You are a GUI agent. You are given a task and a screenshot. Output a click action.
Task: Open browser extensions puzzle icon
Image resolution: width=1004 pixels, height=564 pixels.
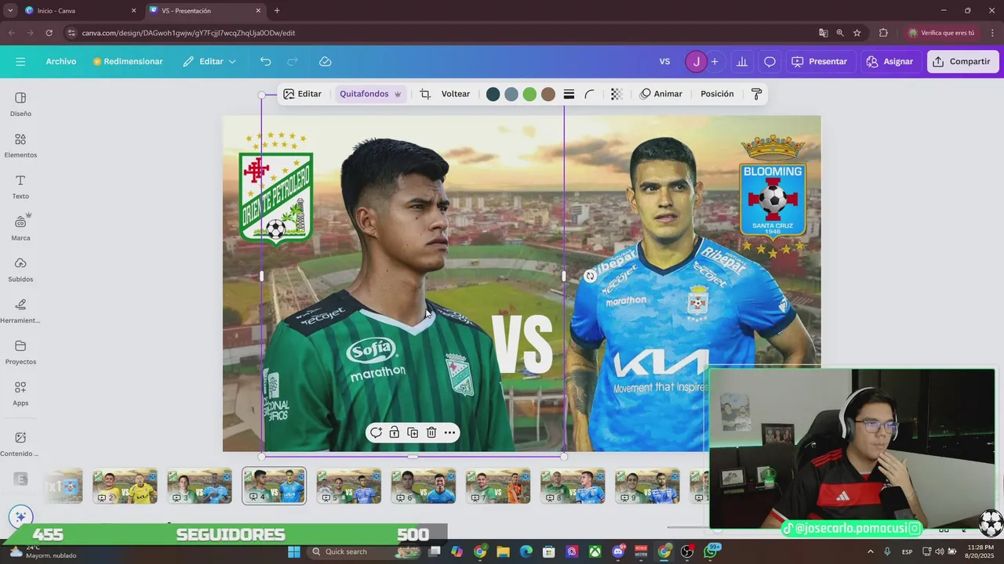pos(883,33)
